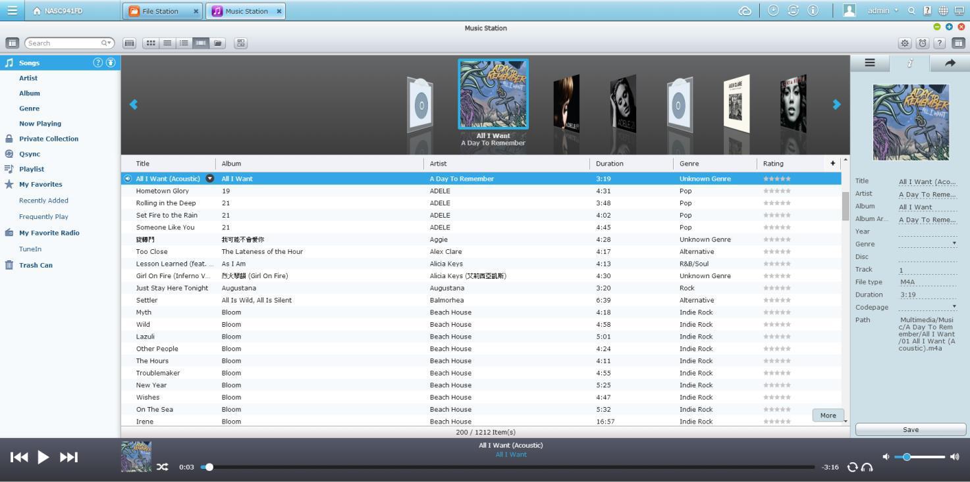Screen dimensions: 970x482
Task: Open the Artist category
Action: tap(28, 78)
